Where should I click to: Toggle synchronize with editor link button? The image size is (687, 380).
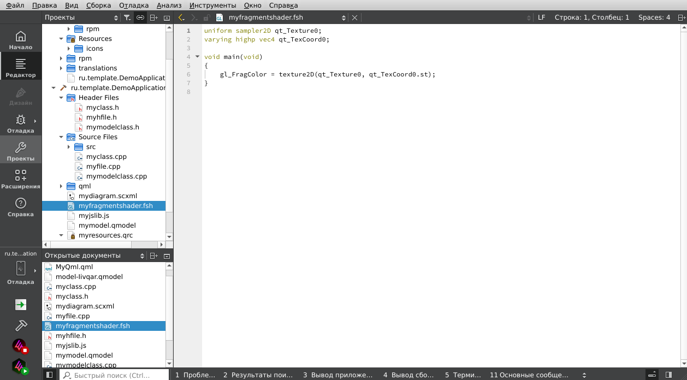140,17
